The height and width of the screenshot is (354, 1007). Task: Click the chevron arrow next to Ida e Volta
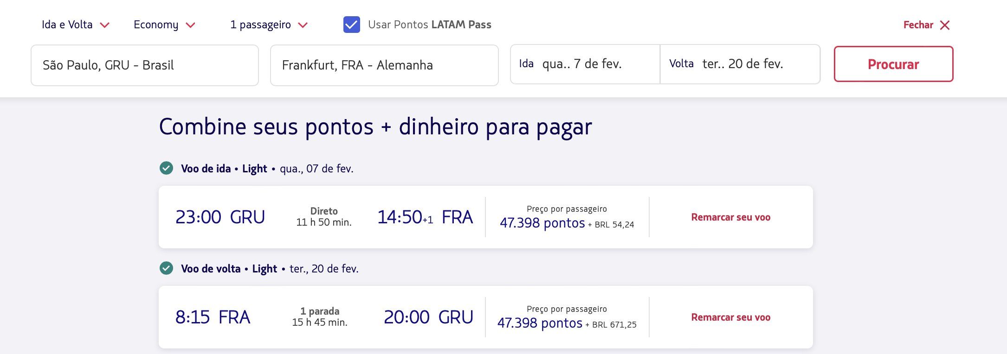click(x=105, y=25)
